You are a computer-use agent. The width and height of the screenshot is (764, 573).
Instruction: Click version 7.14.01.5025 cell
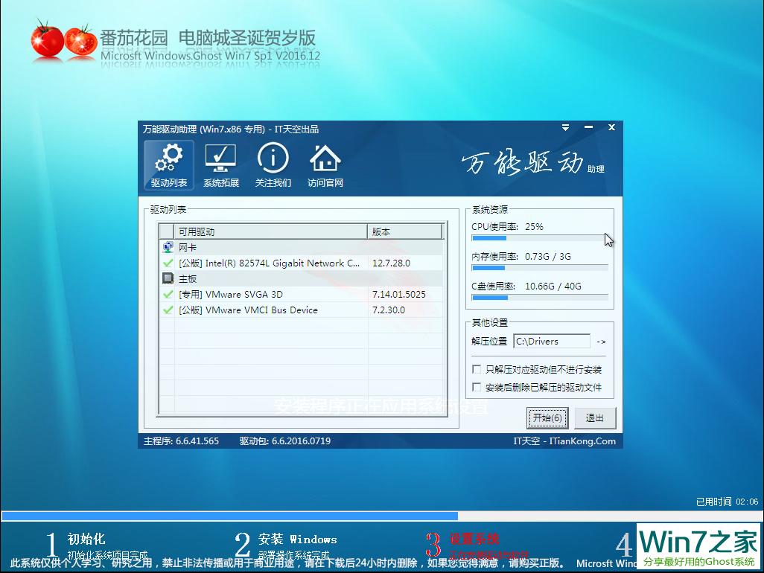pos(398,294)
